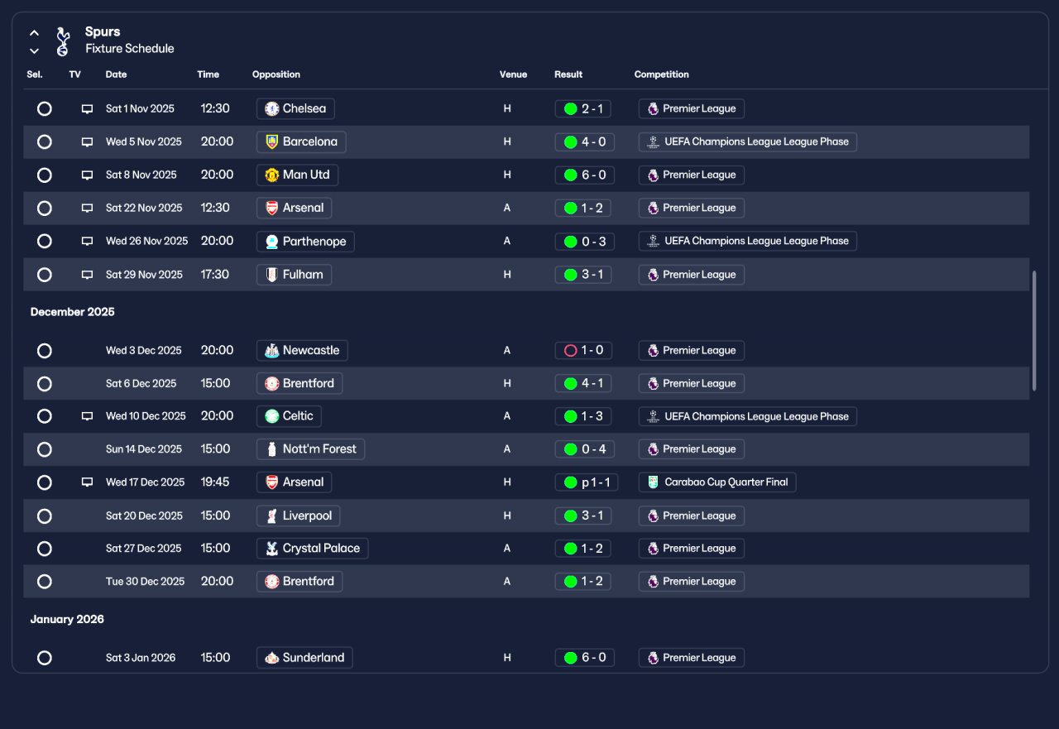Click the 19:45 kick-off time

point(215,482)
